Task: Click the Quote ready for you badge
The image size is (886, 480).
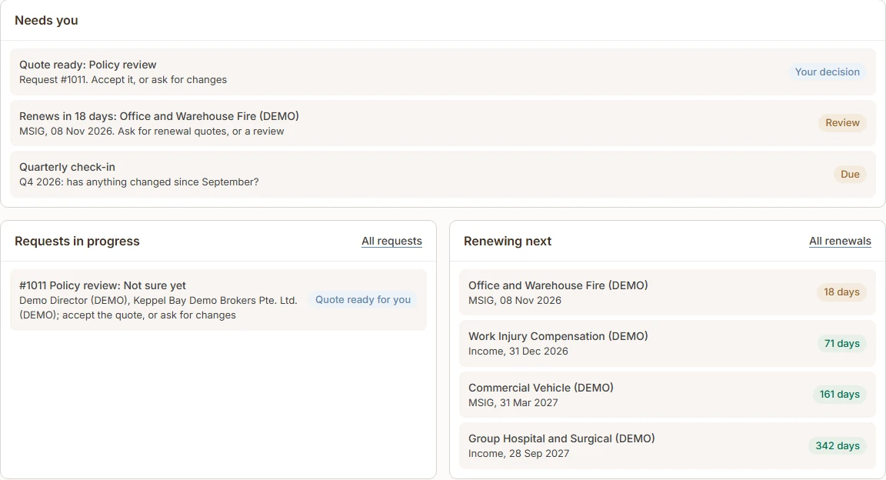Action: click(x=363, y=300)
